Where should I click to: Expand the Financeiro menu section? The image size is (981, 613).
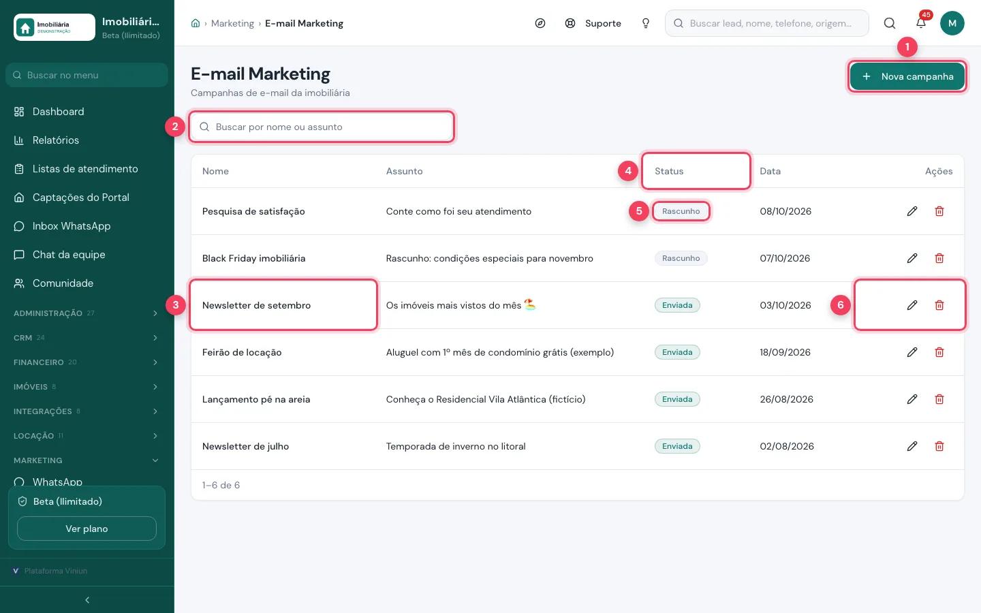click(87, 362)
